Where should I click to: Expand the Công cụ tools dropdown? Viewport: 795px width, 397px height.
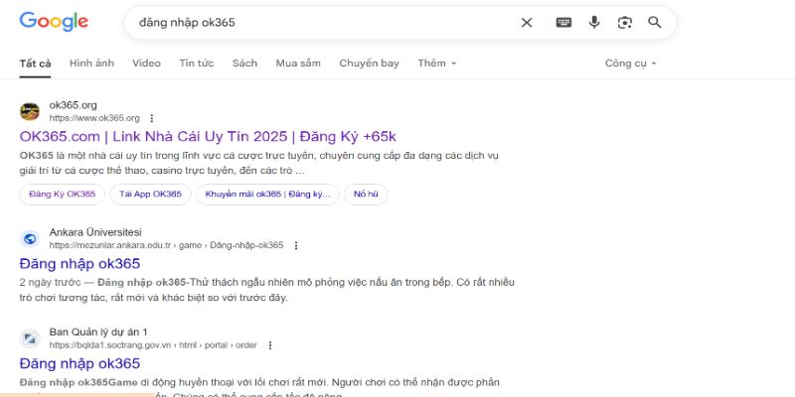[x=630, y=64]
